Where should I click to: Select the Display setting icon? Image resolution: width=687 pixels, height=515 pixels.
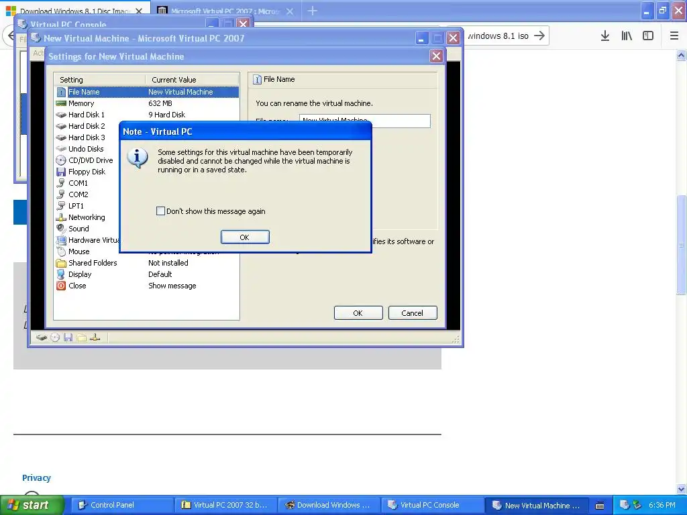61,274
